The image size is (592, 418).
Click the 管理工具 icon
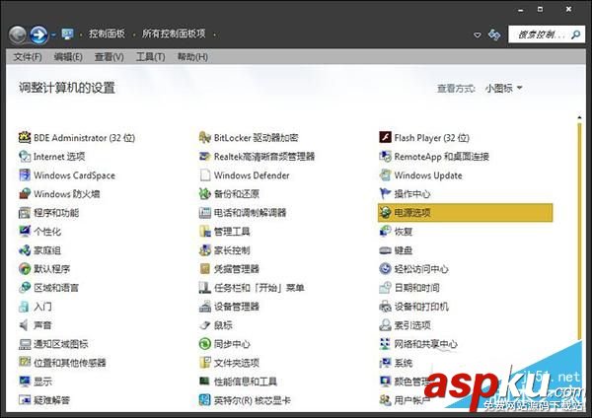204,232
